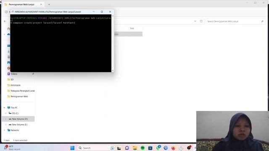Select New Volume (D:) drive
This screenshot has height=151, width=269.
tap(18, 119)
